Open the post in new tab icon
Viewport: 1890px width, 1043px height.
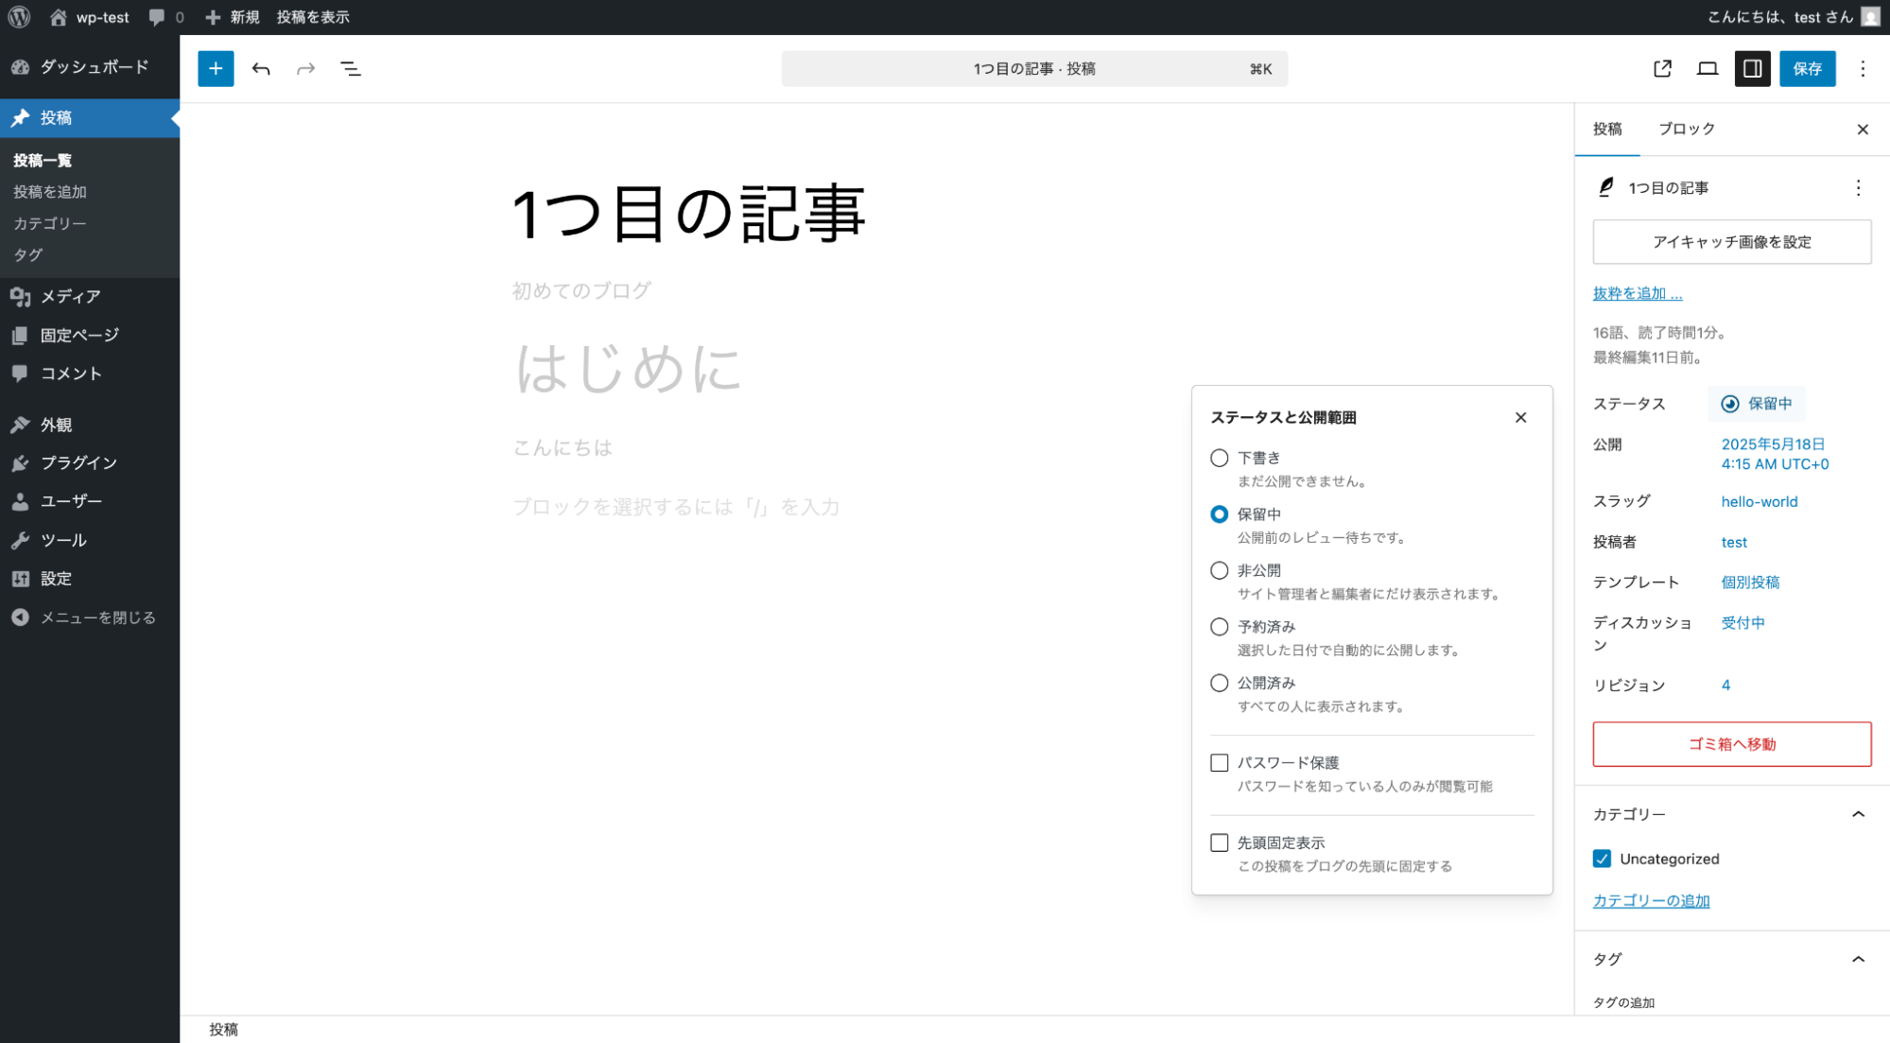point(1662,68)
